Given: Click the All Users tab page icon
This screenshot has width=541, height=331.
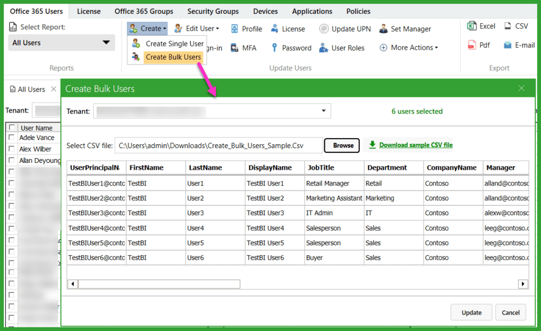Looking at the screenshot, I should [13, 89].
